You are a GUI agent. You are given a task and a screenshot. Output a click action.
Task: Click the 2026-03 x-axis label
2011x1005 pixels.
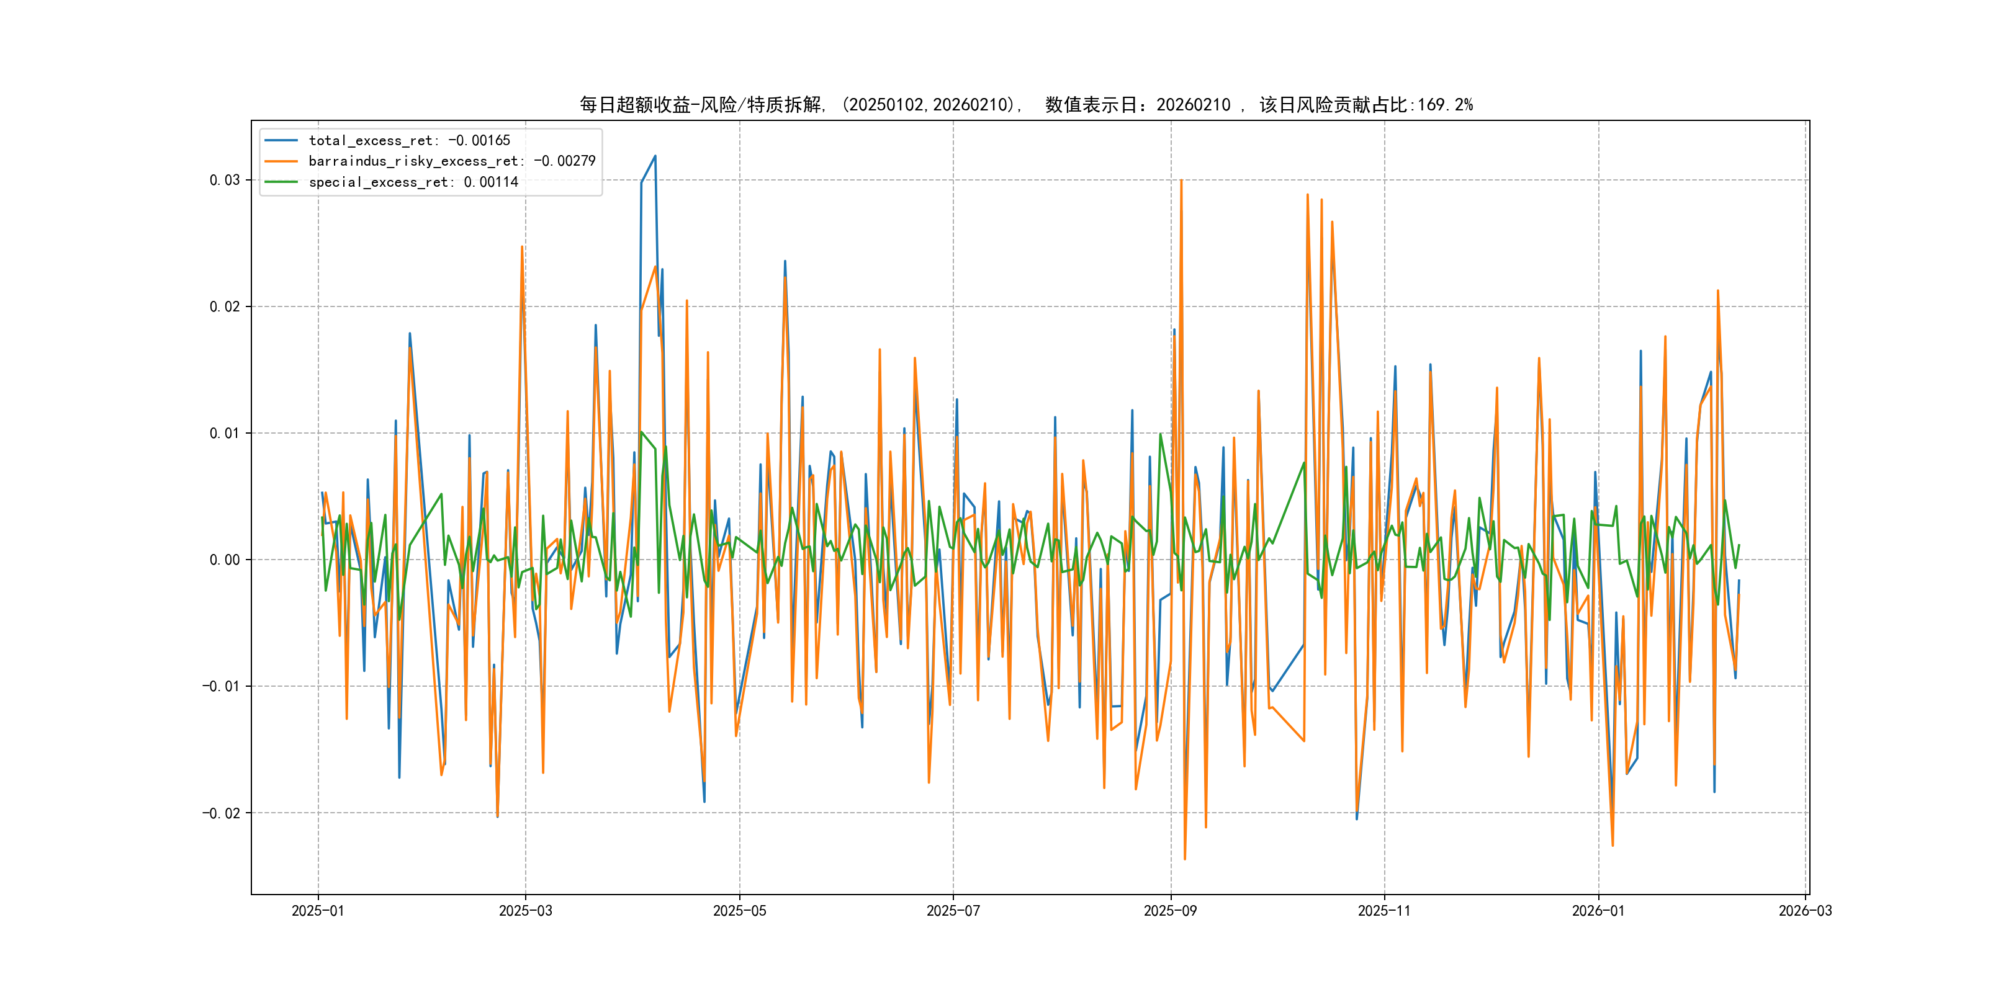click(1805, 911)
